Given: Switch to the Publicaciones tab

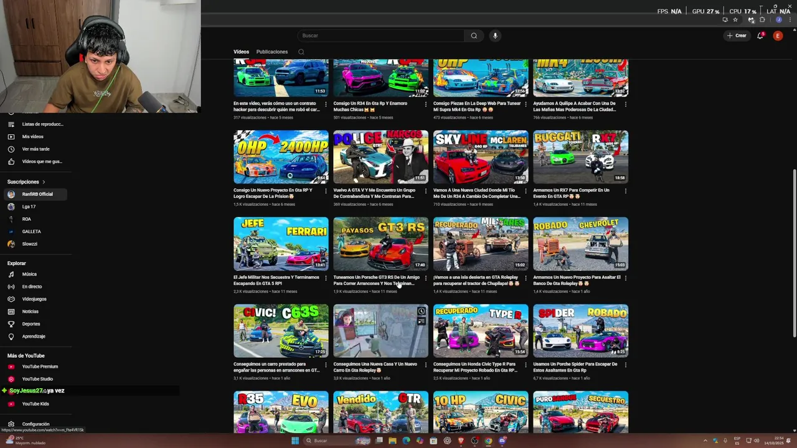Looking at the screenshot, I should tap(272, 52).
